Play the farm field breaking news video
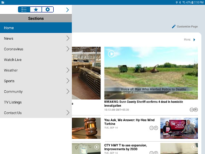This screenshot has height=154, width=205. coord(111,54)
